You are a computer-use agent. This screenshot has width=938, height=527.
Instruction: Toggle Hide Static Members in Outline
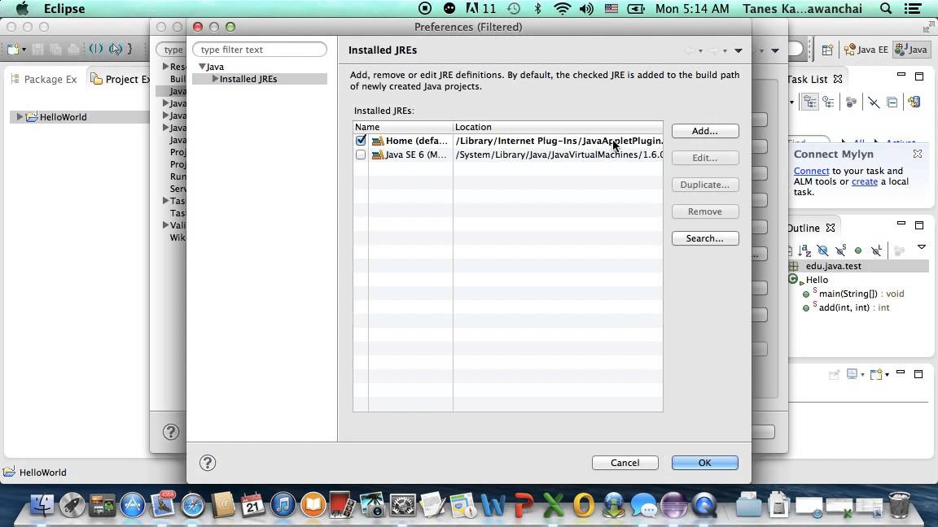840,250
